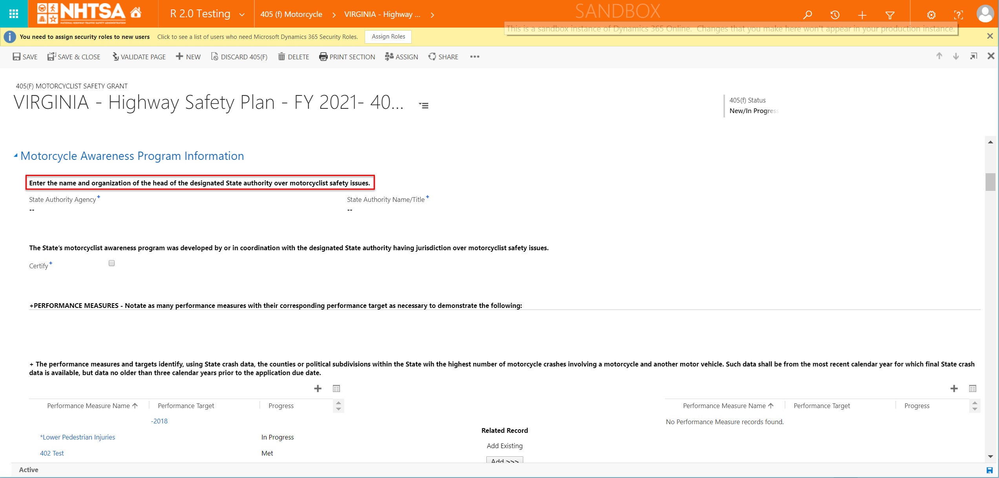
Task: Click Validate Page in command bar
Action: click(139, 57)
